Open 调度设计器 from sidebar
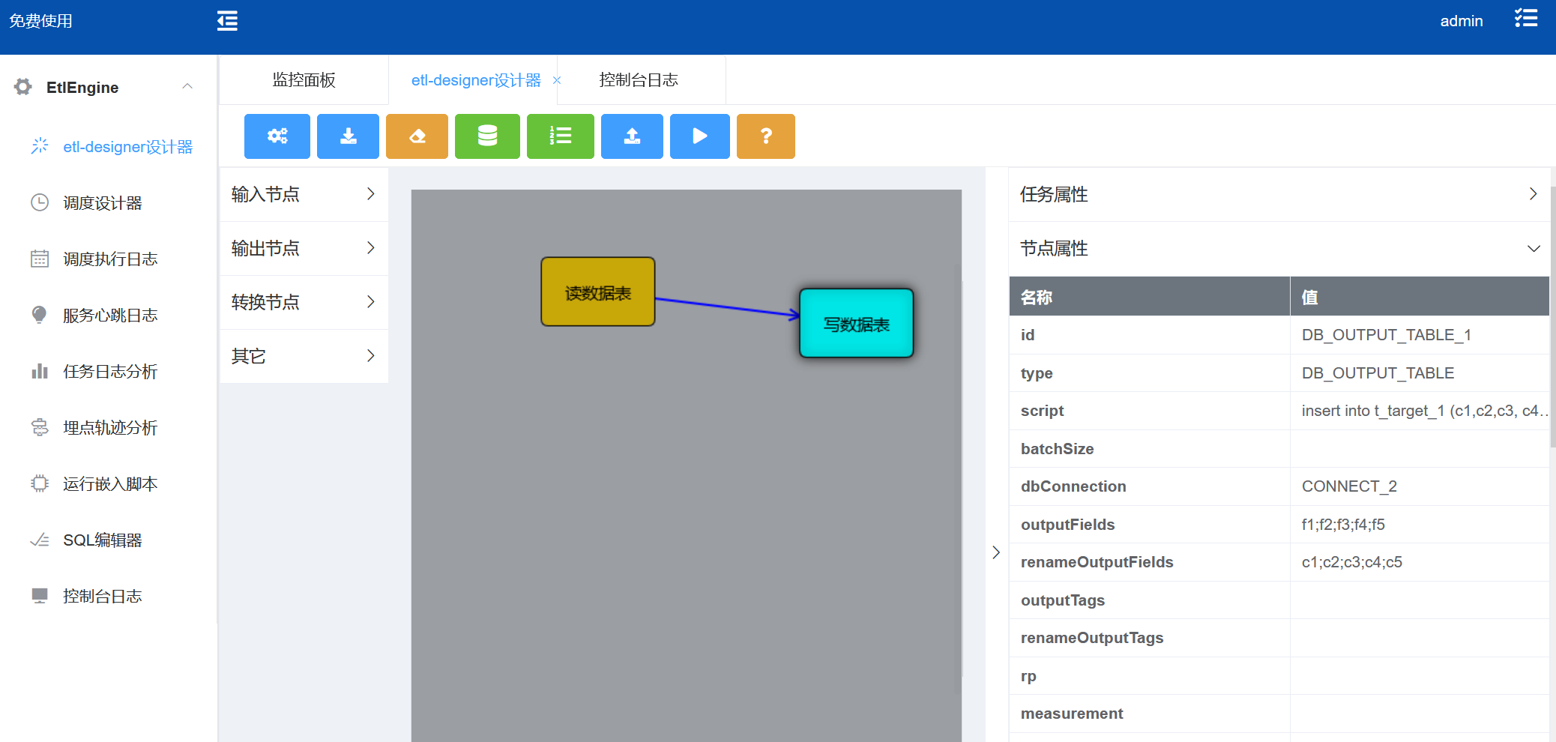The image size is (1556, 742). pos(103,202)
